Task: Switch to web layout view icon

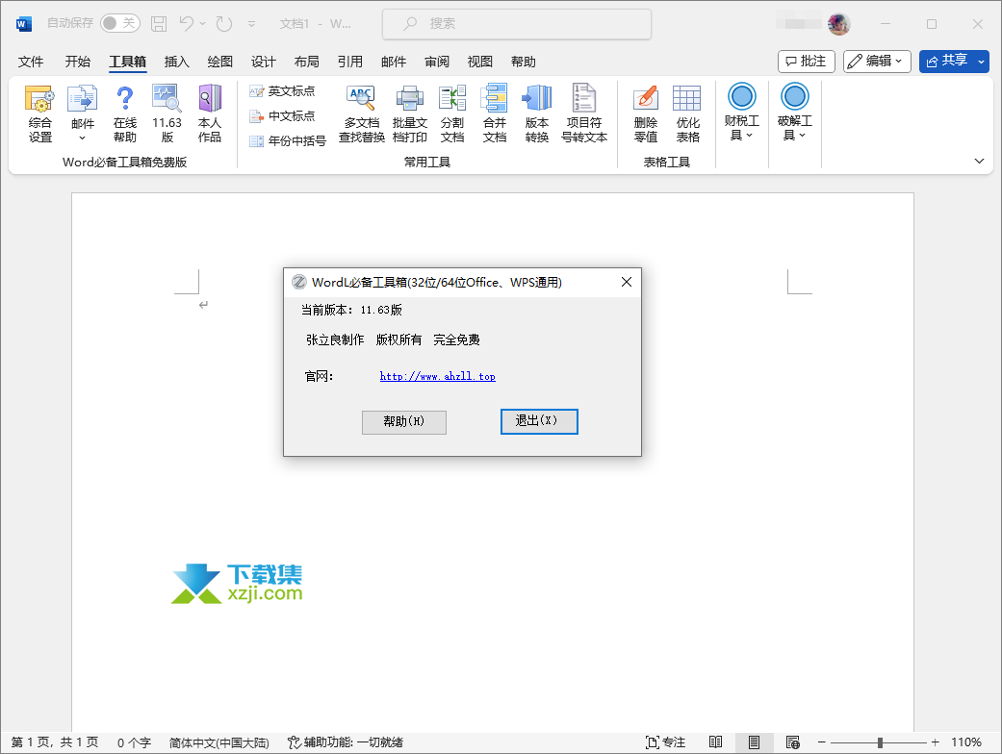Action: pyautogui.click(x=793, y=742)
